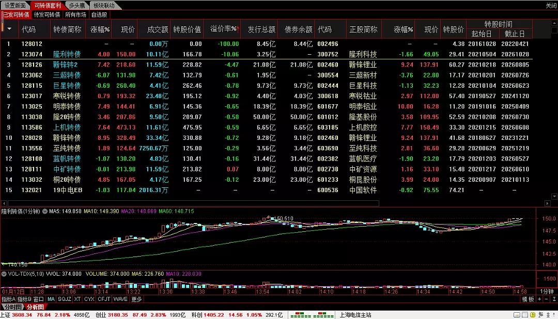
Task: Select the 巨星转债 bond name
Action: [67, 85]
